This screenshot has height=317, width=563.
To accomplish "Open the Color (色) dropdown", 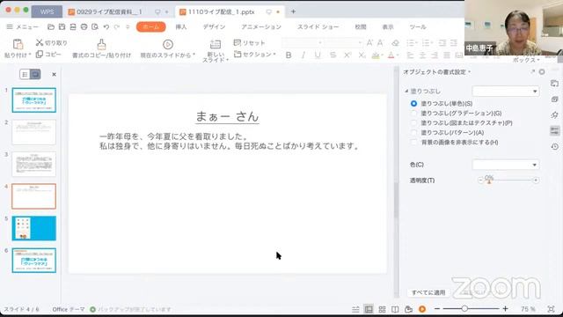I will [x=506, y=165].
